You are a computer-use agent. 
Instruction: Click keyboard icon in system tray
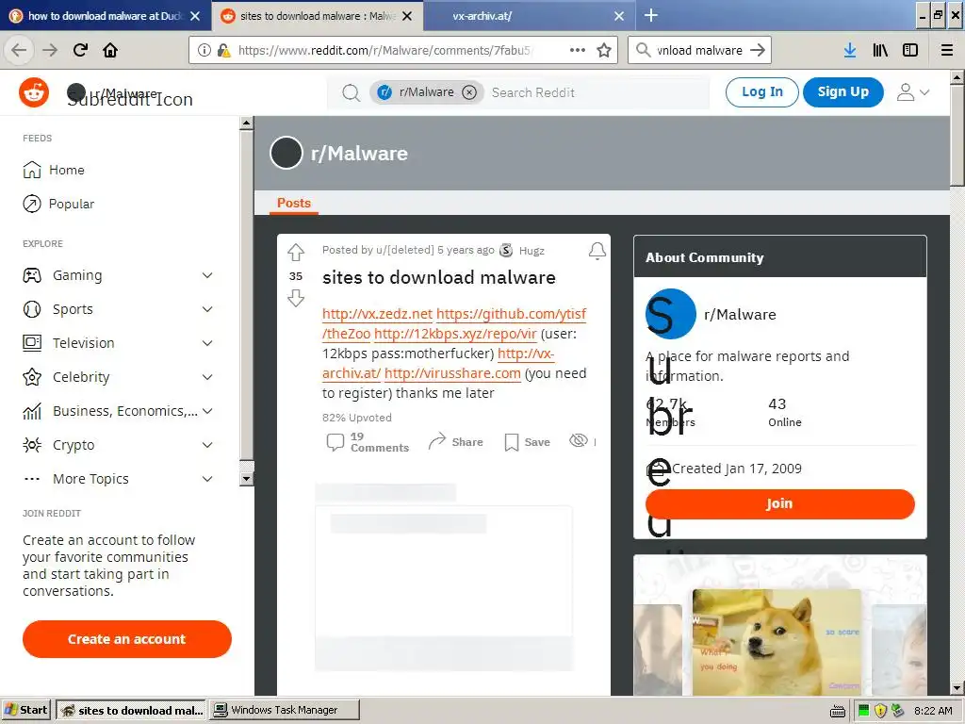point(838,711)
